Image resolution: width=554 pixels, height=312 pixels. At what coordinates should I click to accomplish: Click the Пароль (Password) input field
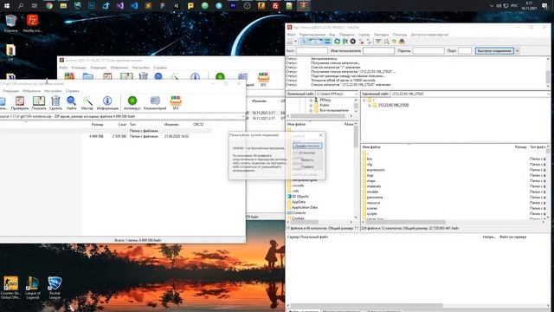pyautogui.click(x=428, y=51)
